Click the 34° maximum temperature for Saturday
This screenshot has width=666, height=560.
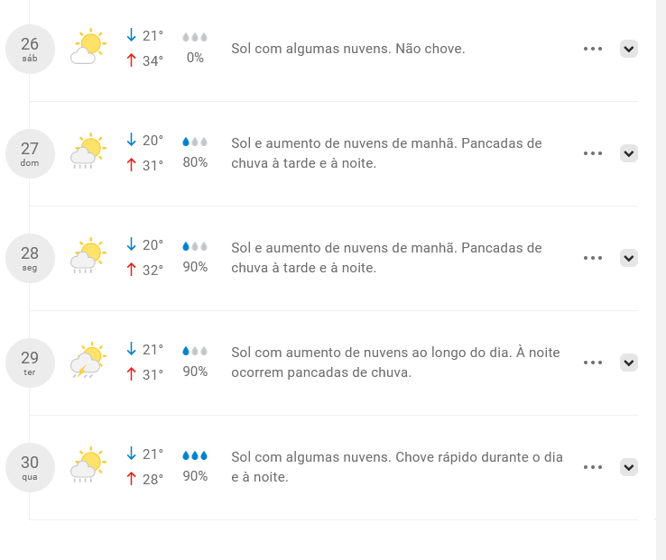145,60
